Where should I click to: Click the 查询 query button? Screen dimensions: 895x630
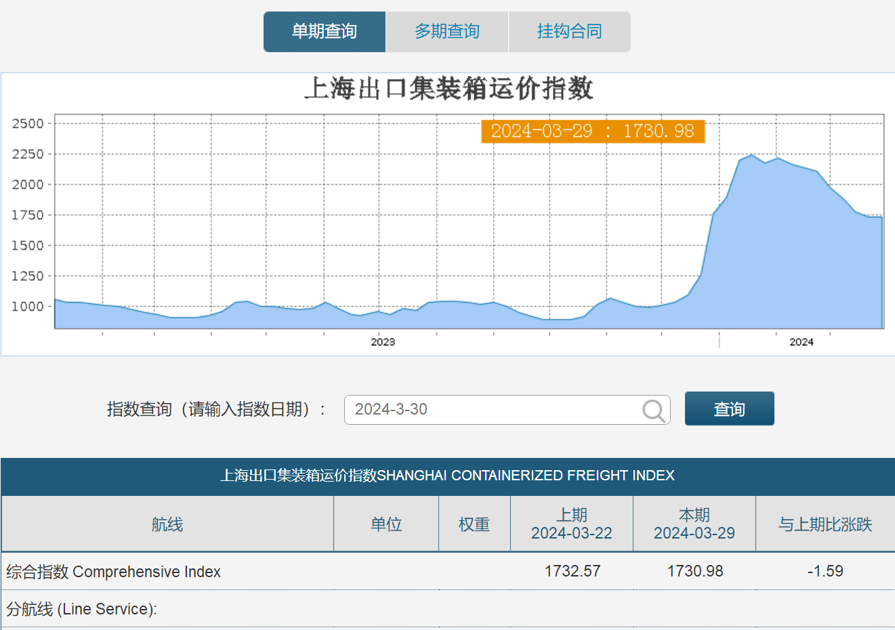coord(729,408)
